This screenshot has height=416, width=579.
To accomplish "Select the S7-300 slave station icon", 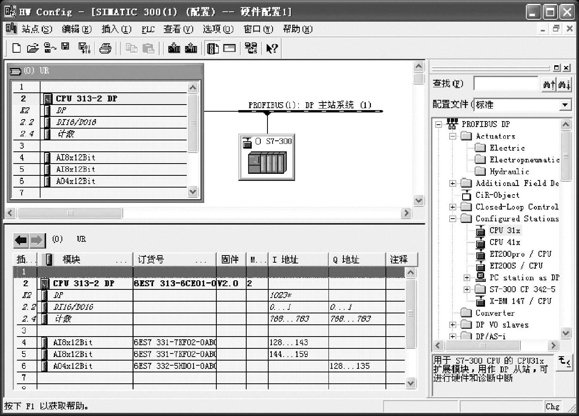I will coord(267,157).
